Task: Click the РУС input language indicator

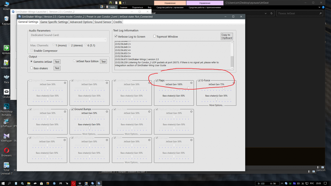Action: [312, 183]
